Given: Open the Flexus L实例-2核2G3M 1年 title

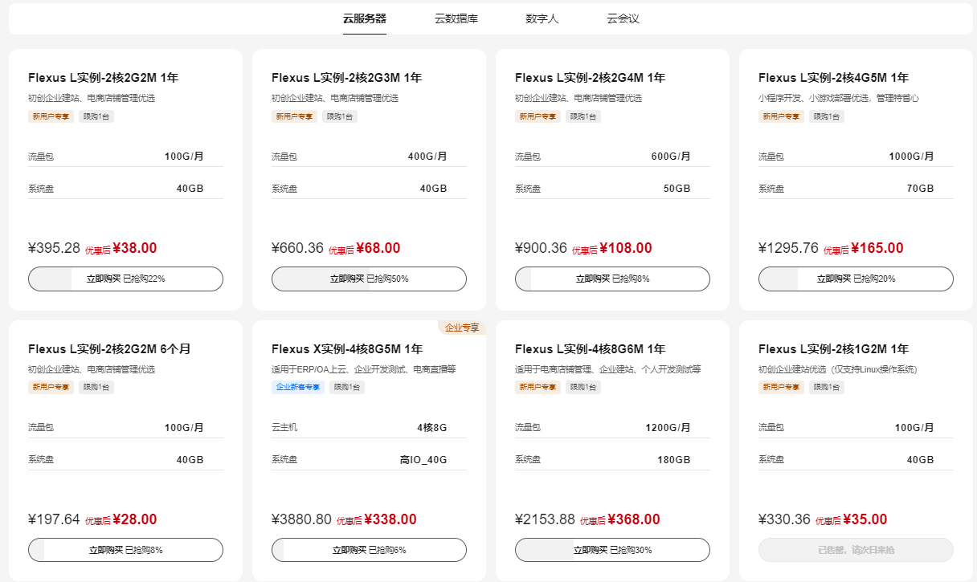Looking at the screenshot, I should (346, 78).
